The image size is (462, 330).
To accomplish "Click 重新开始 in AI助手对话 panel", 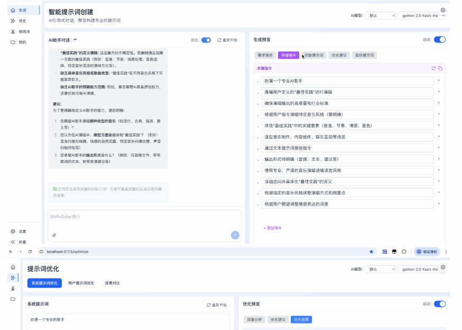I will pos(227,40).
